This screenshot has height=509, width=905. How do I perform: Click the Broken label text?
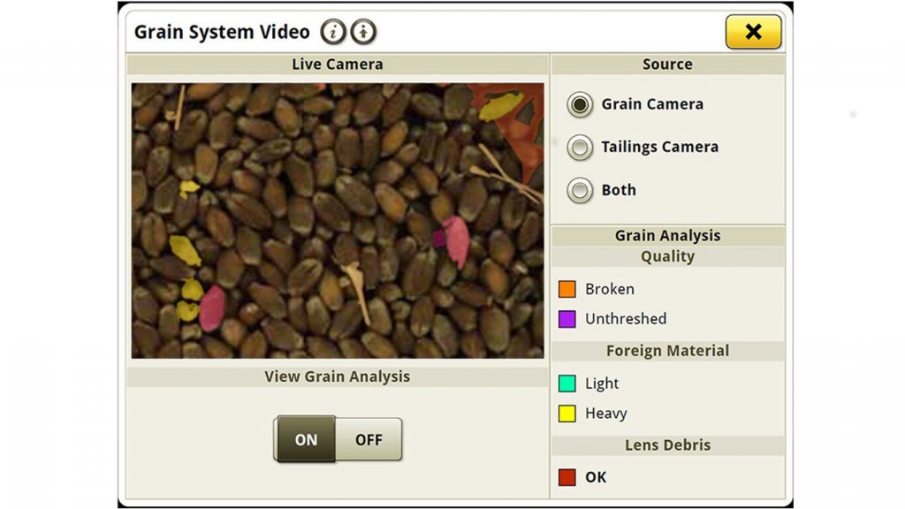(x=610, y=289)
